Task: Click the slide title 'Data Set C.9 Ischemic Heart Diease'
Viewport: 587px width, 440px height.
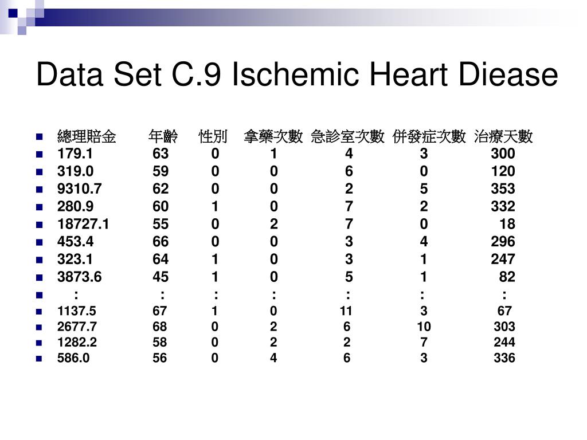Action: point(297,74)
